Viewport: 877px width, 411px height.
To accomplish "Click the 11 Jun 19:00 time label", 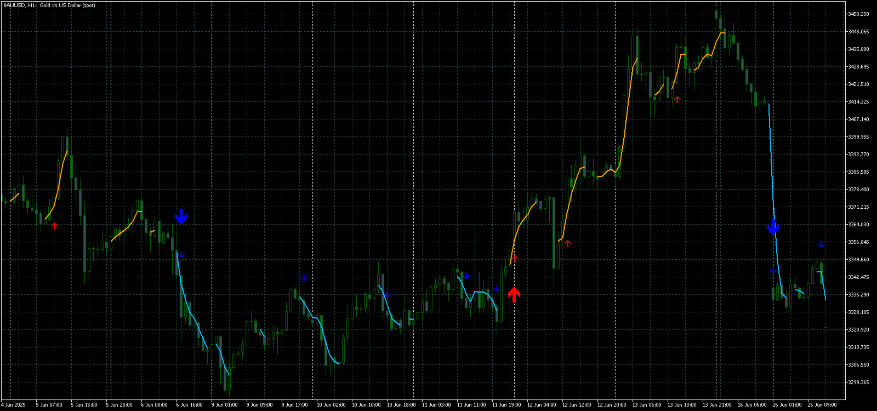I will [506, 405].
